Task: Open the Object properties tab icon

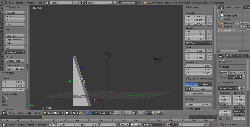Action: 242,56
